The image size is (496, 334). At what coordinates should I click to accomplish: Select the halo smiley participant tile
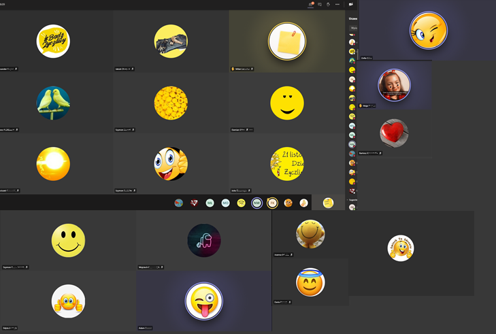point(310,282)
